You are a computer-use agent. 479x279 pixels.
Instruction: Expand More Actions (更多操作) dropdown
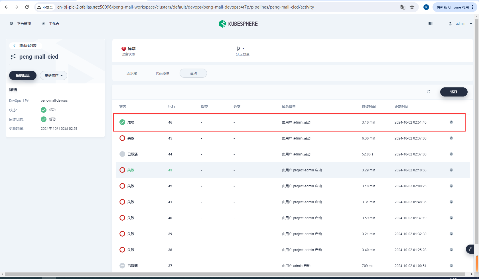click(x=54, y=75)
